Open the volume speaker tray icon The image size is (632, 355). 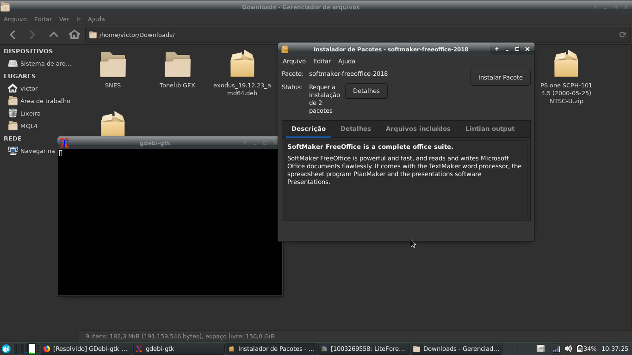click(568, 349)
